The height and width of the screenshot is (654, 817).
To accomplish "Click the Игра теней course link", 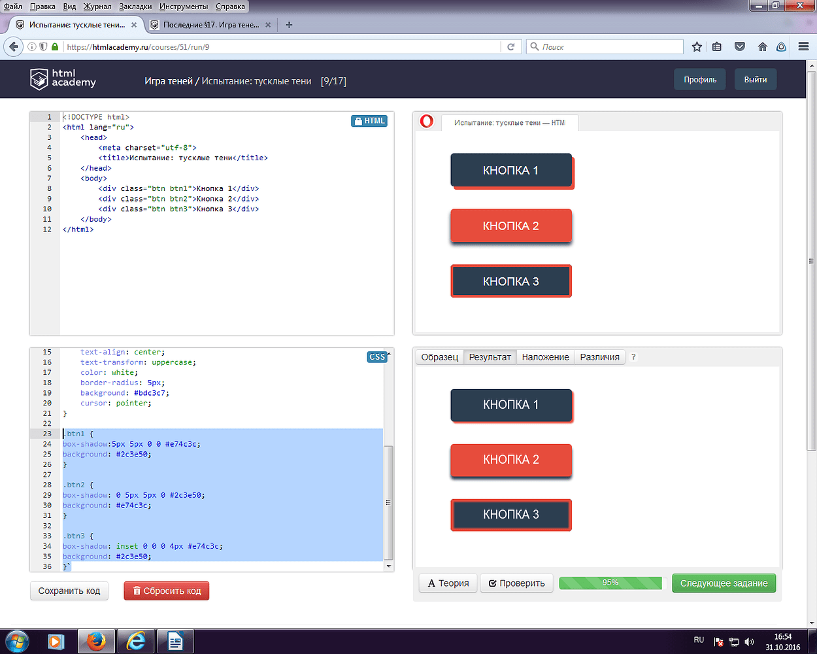I will click(x=169, y=81).
